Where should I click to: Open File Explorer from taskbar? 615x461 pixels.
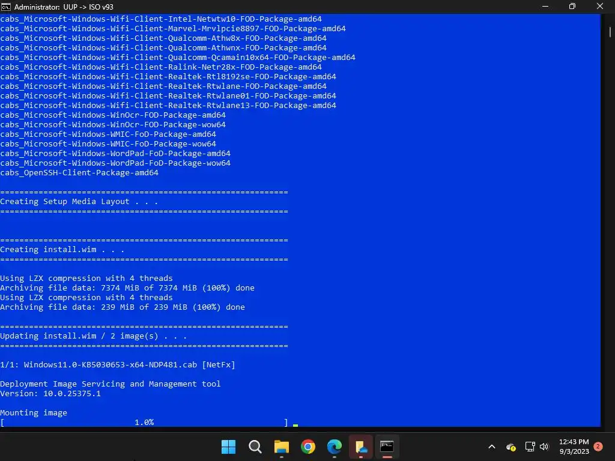pyautogui.click(x=281, y=447)
